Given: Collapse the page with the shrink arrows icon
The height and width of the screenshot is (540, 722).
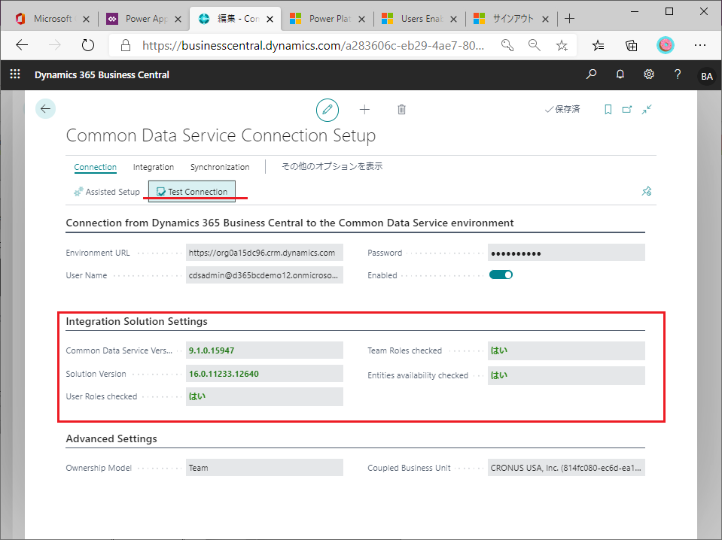Looking at the screenshot, I should click(x=647, y=110).
